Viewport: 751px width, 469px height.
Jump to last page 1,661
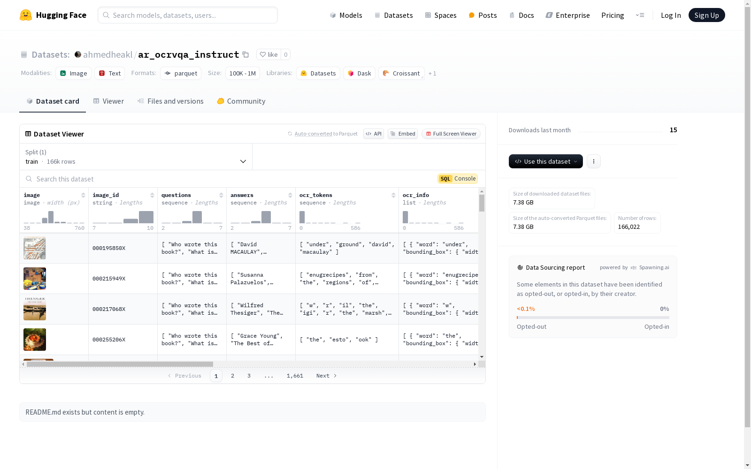295,376
